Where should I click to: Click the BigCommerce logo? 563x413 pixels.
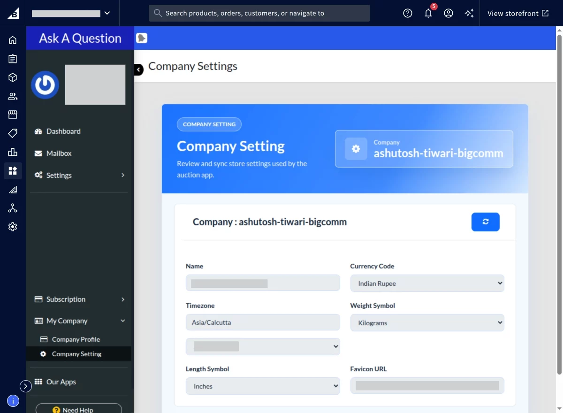click(13, 13)
